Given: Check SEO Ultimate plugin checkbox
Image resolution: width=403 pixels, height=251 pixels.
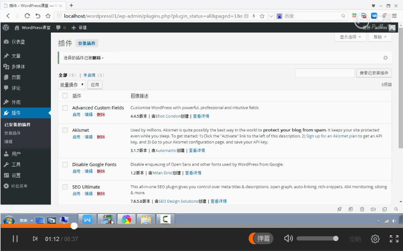Looking at the screenshot, I should coord(65,187).
